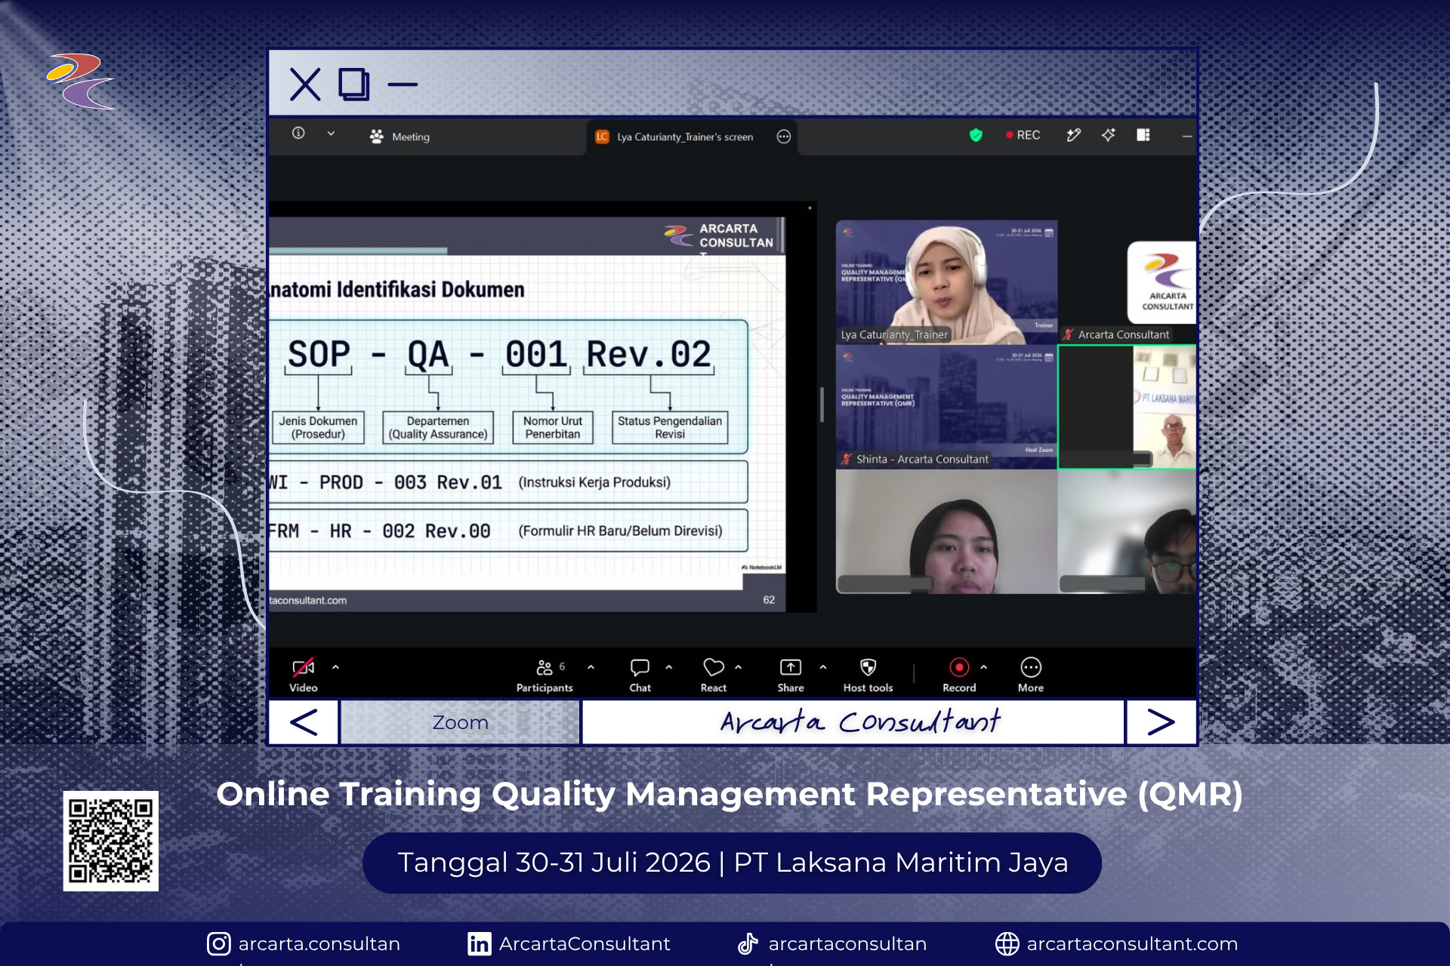Click the REC recording indicator
This screenshot has width=1450, height=966.
[x=1023, y=135]
